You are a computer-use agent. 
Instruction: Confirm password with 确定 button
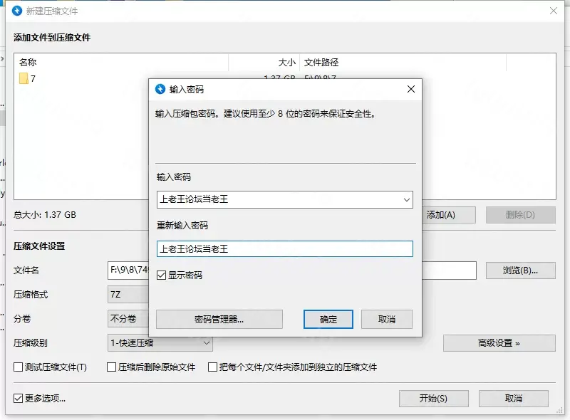(328, 320)
